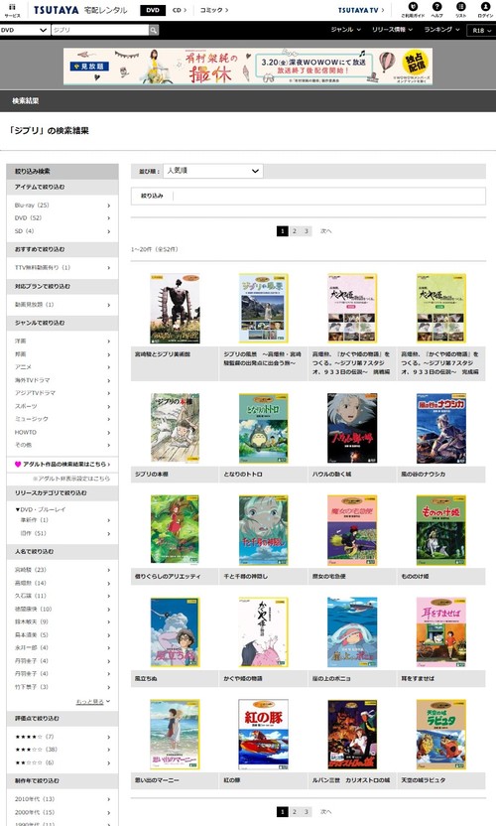
Task: Open the ヘルプ question mark icon
Action: tap(437, 10)
